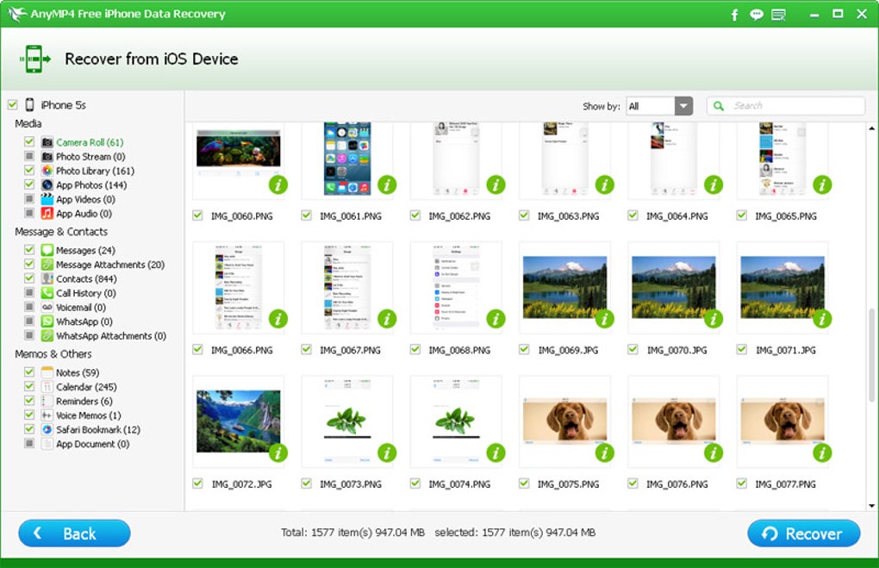The height and width of the screenshot is (568, 879).
Task: Show info for IMG_0066.PNG
Action: tap(278, 319)
